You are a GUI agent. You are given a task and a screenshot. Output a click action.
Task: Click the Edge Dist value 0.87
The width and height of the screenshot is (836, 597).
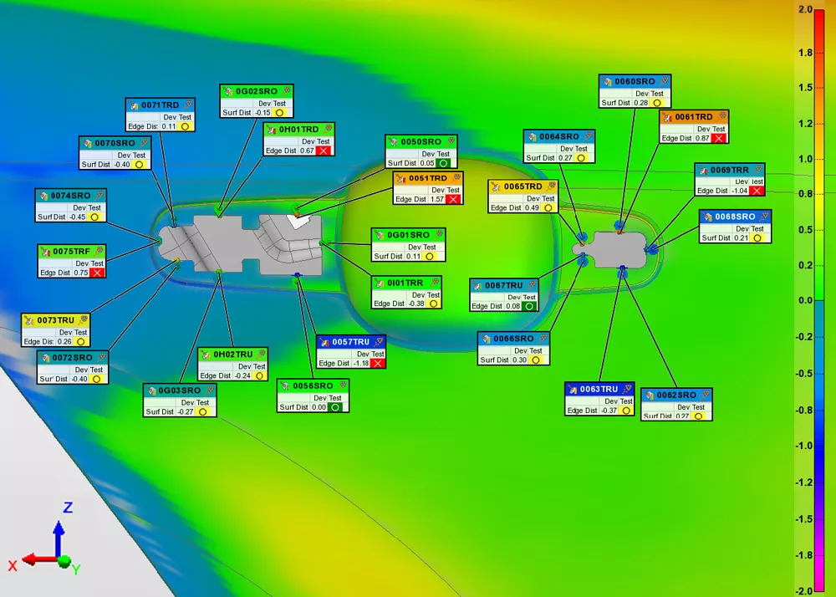[702, 139]
